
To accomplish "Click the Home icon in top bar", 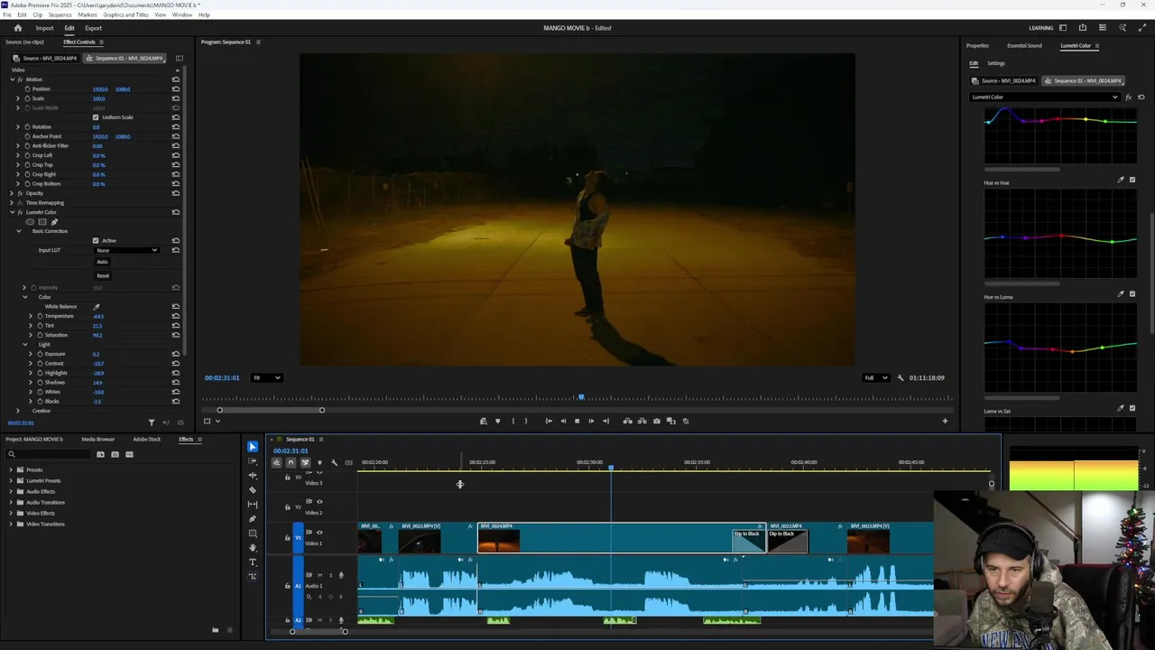I will [17, 28].
